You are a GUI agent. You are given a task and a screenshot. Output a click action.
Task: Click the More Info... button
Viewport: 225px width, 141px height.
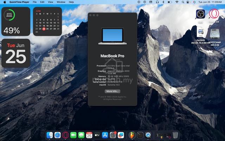(x=112, y=91)
